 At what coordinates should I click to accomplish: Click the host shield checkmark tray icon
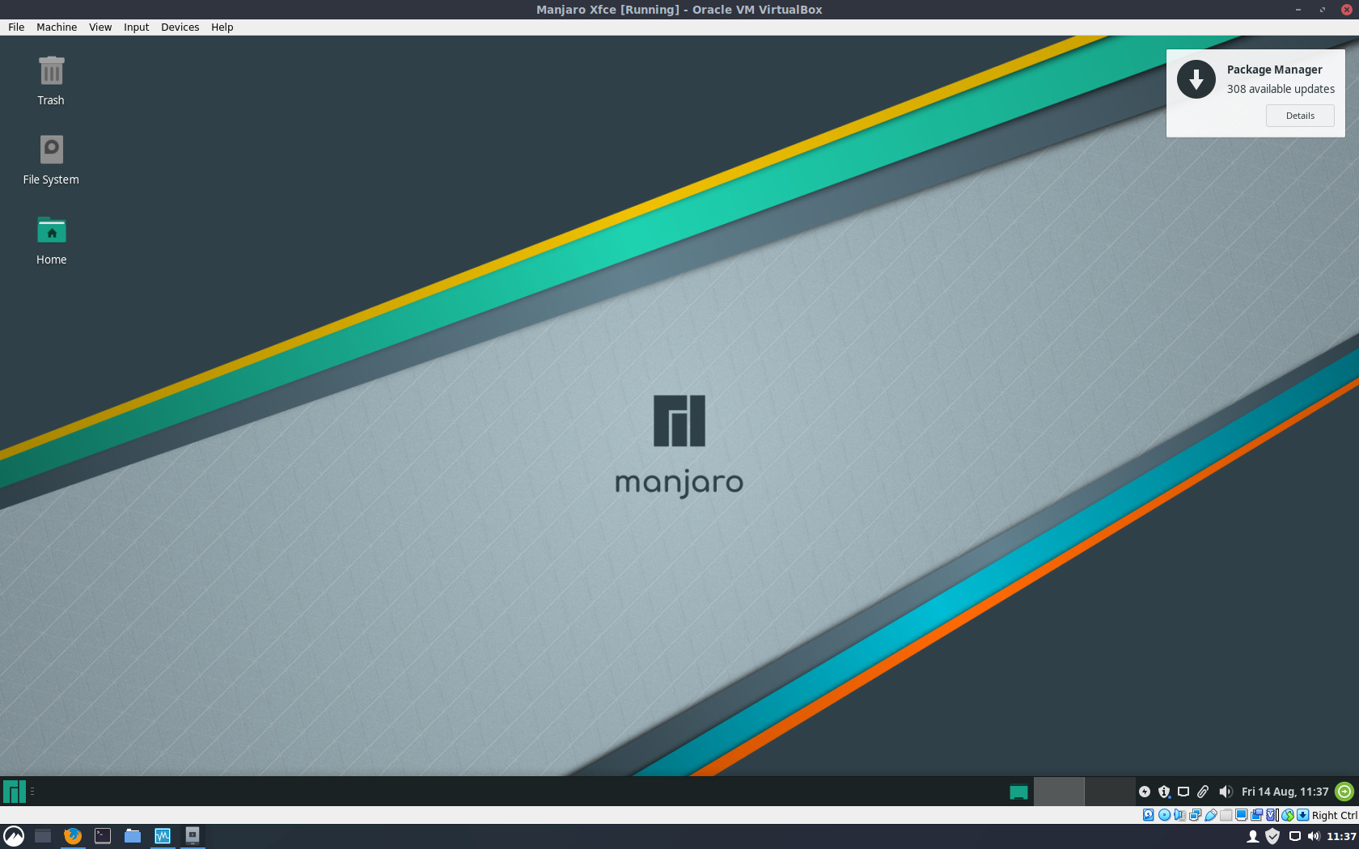coord(1272,837)
